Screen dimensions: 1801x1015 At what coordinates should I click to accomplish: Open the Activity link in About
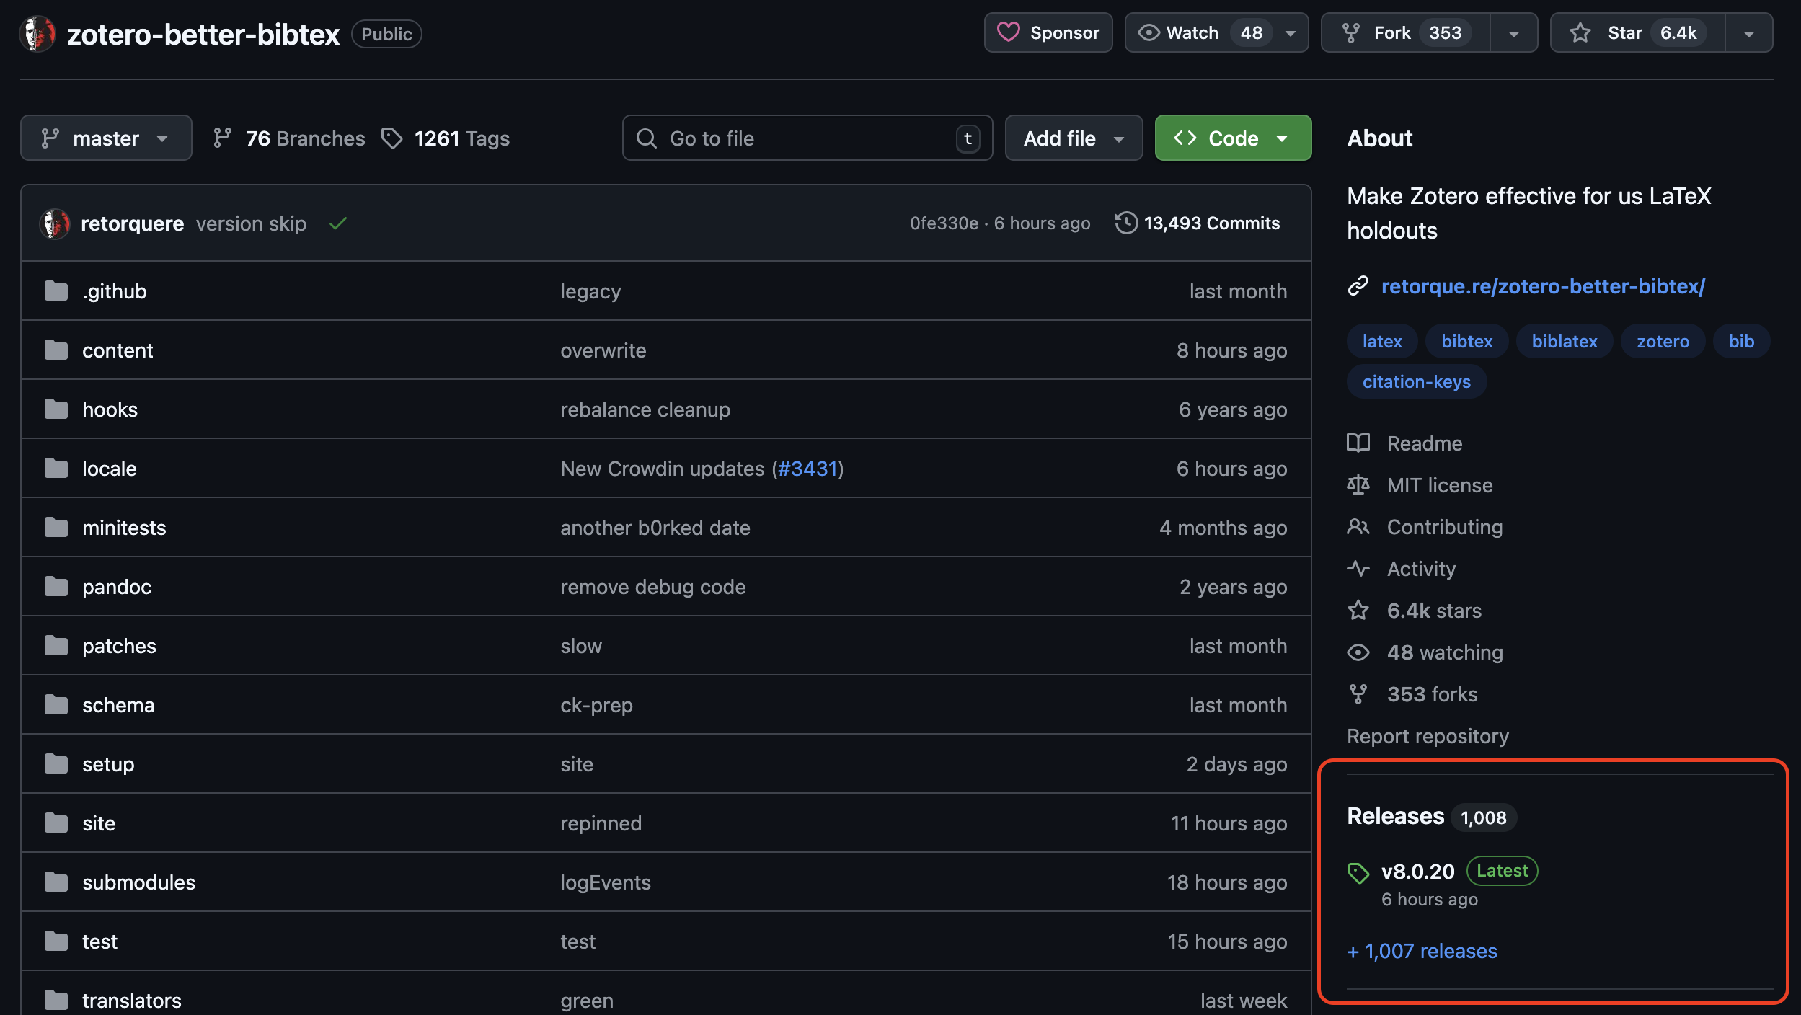1421,569
